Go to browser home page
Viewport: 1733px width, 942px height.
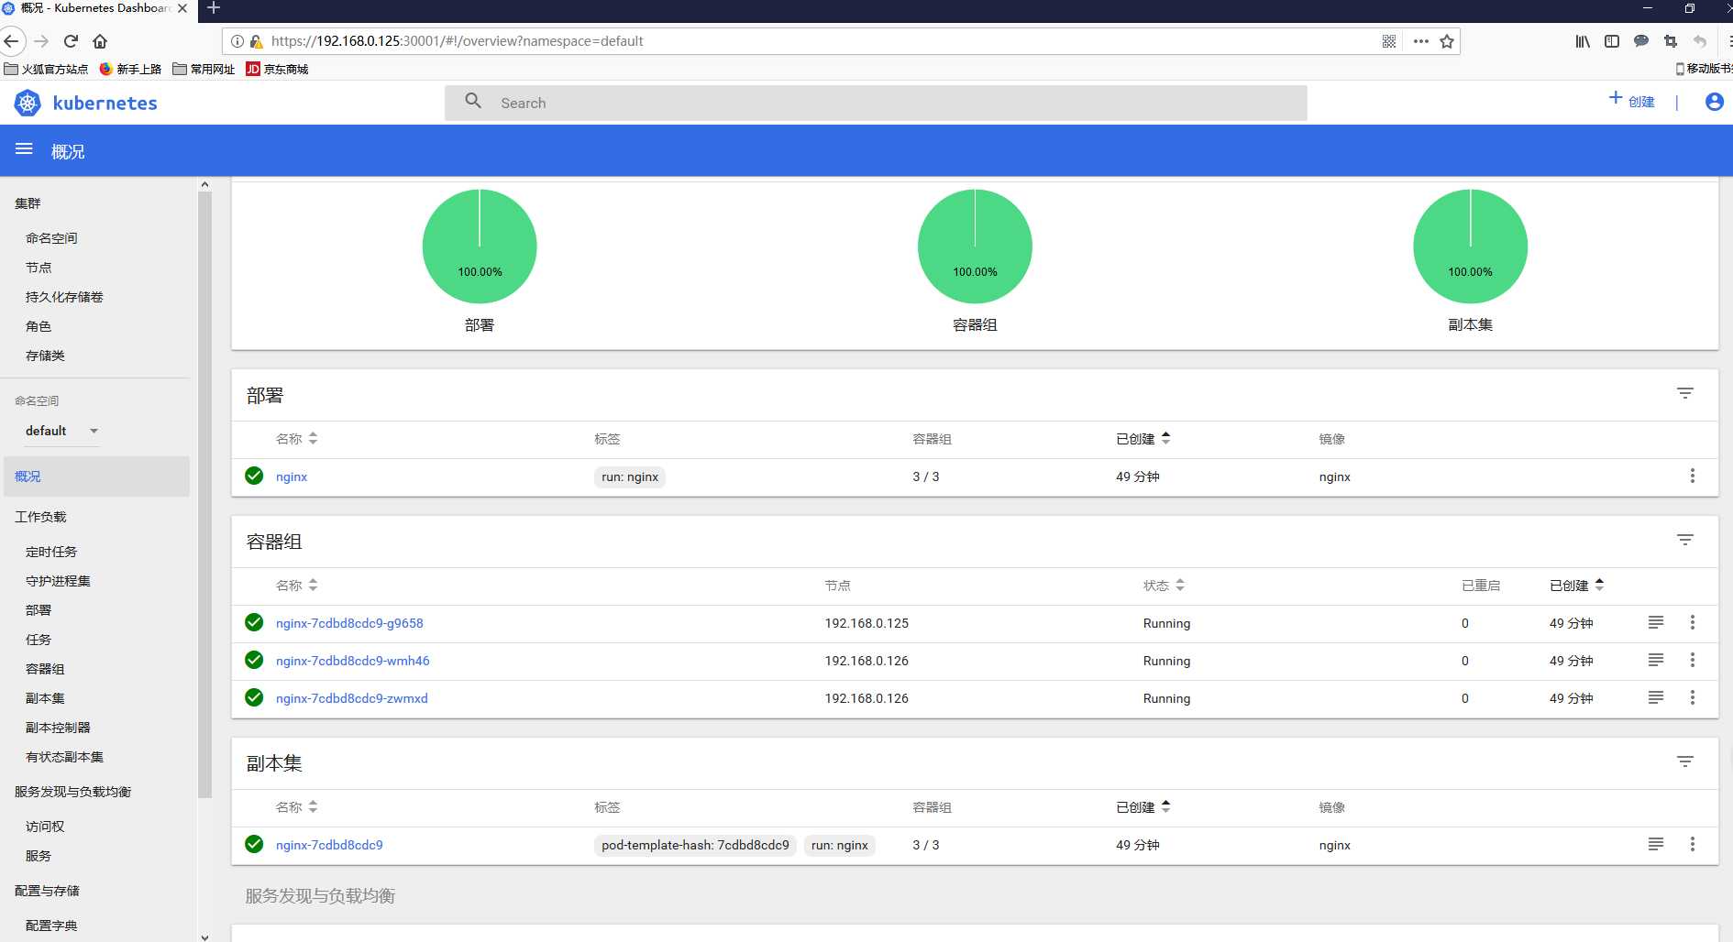click(100, 41)
